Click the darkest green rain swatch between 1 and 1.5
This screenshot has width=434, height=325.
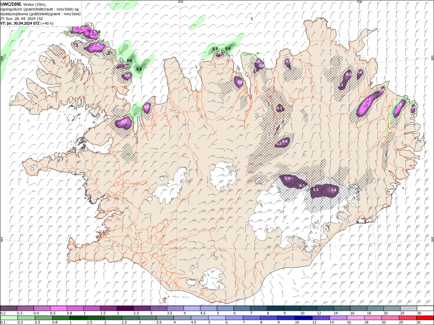pyautogui.click(x=78, y=318)
